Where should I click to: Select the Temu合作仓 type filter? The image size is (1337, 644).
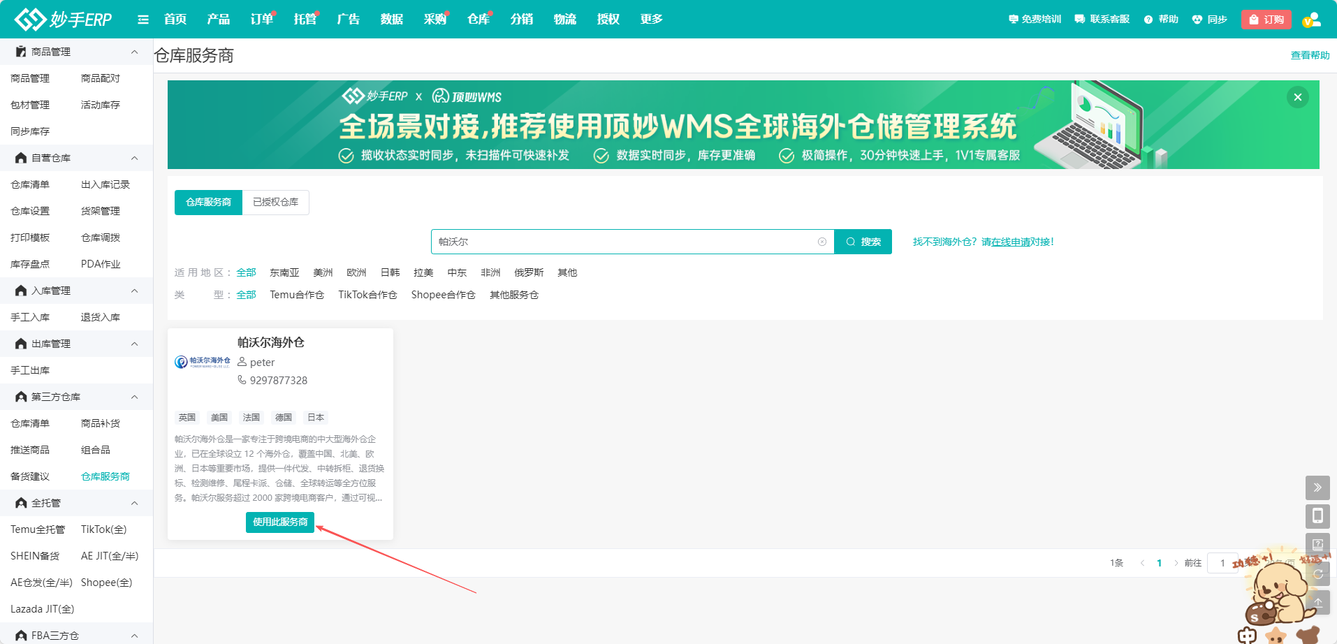point(297,295)
